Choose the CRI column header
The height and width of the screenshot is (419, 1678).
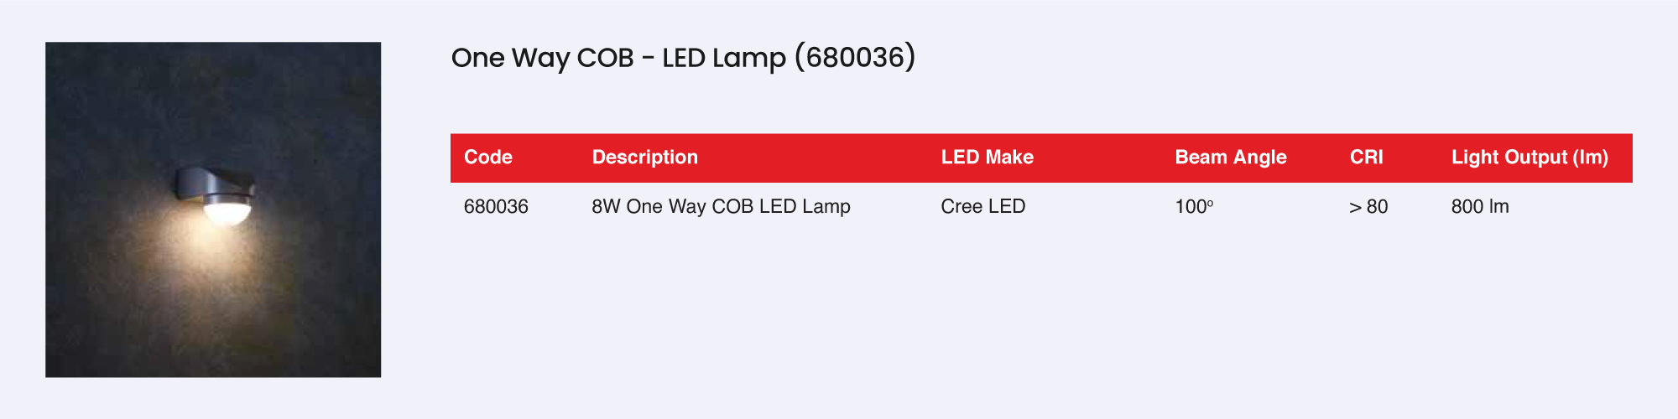(x=1366, y=158)
